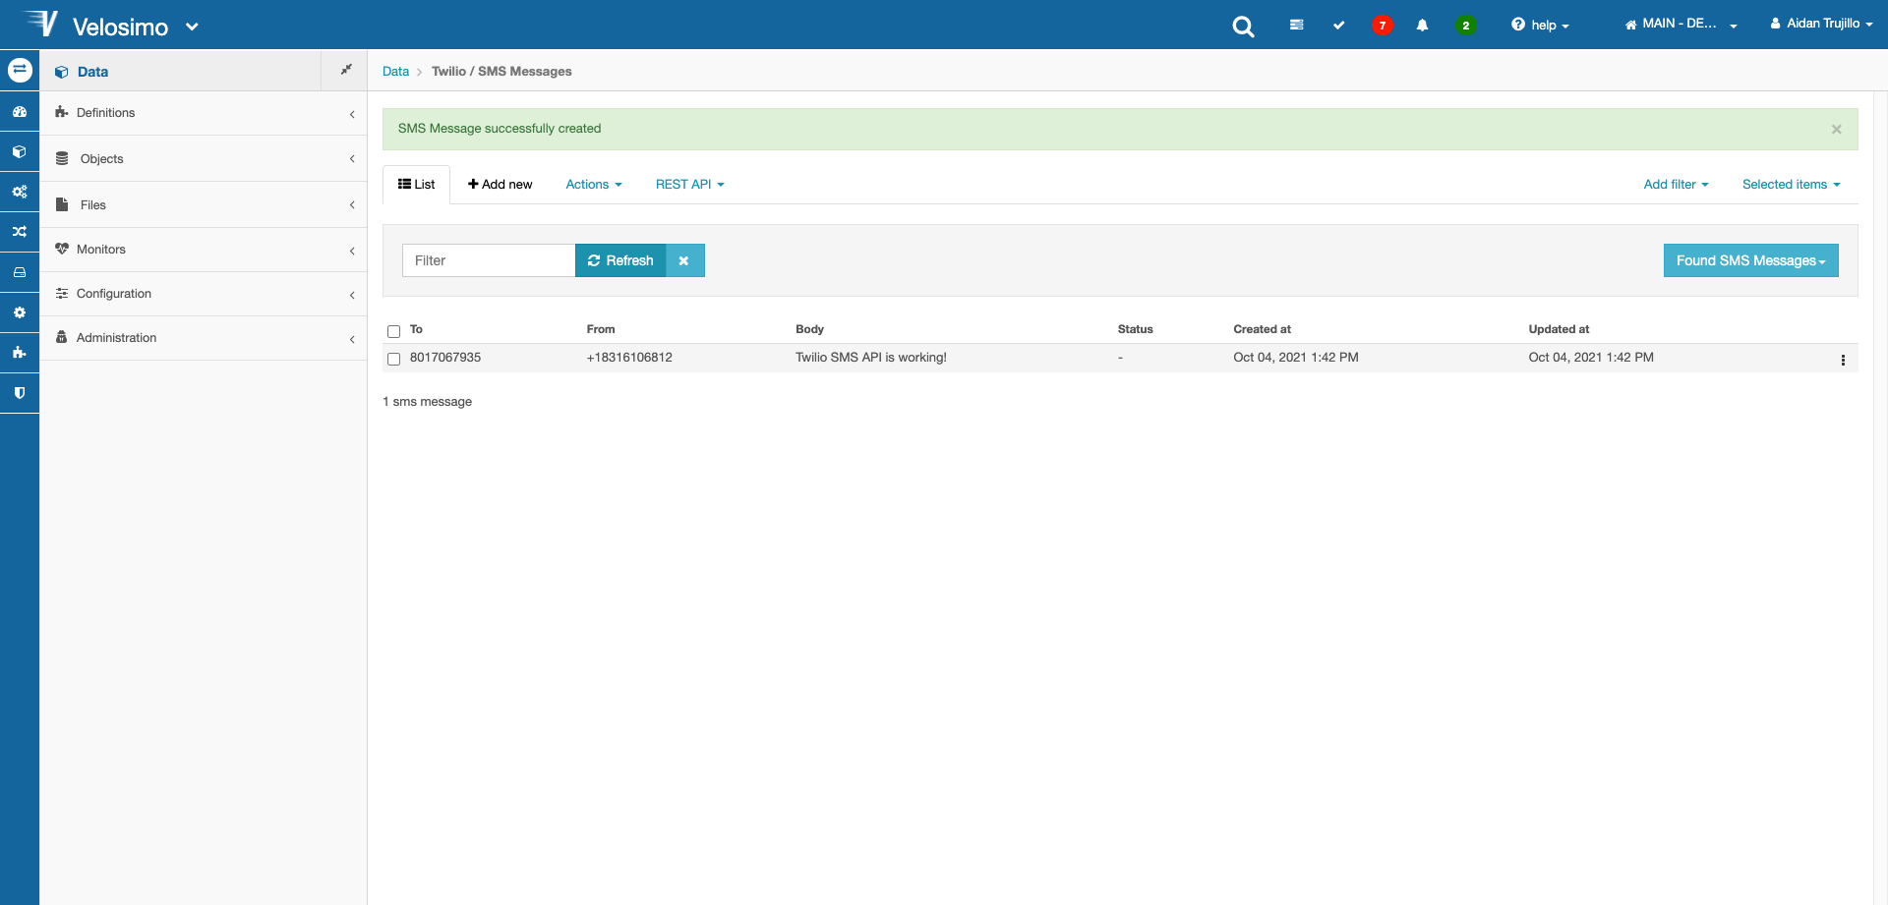The image size is (1888, 905).
Task: Expand the Monitors section
Action: 204,250
